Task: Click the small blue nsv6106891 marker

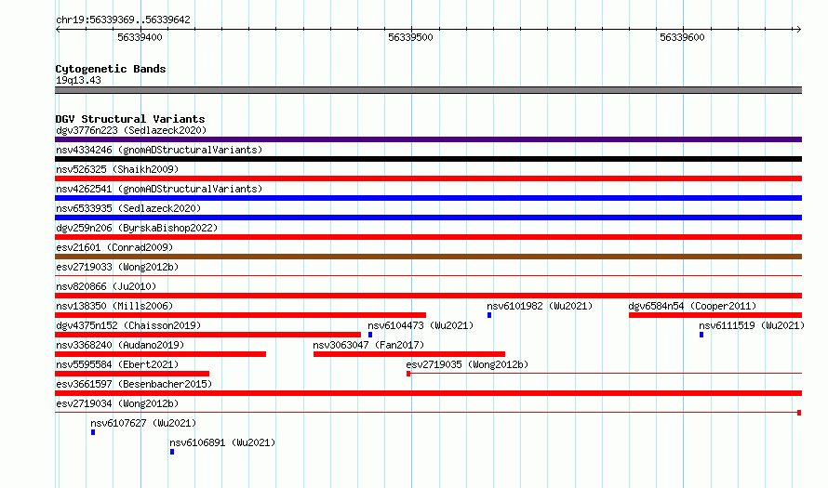Action: point(172,452)
